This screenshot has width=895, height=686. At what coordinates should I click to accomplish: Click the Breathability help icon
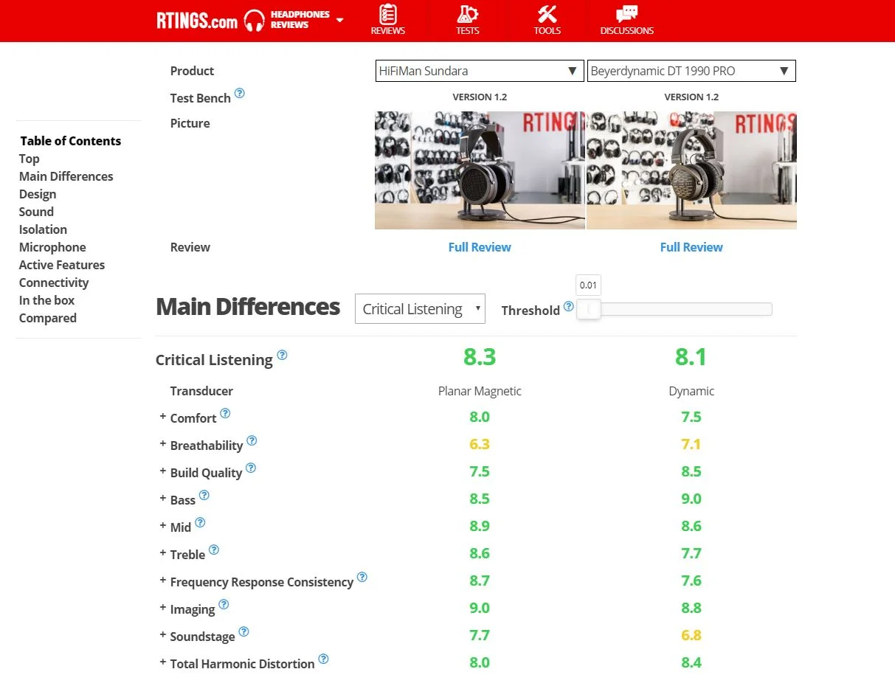(x=252, y=440)
